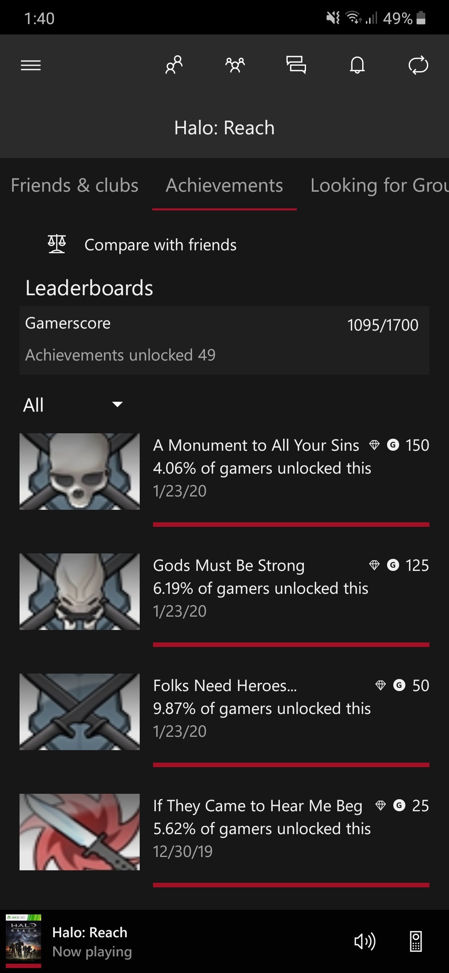Viewport: 449px width, 973px height.
Task: Open the Friends icon in top bar
Action: tap(174, 65)
